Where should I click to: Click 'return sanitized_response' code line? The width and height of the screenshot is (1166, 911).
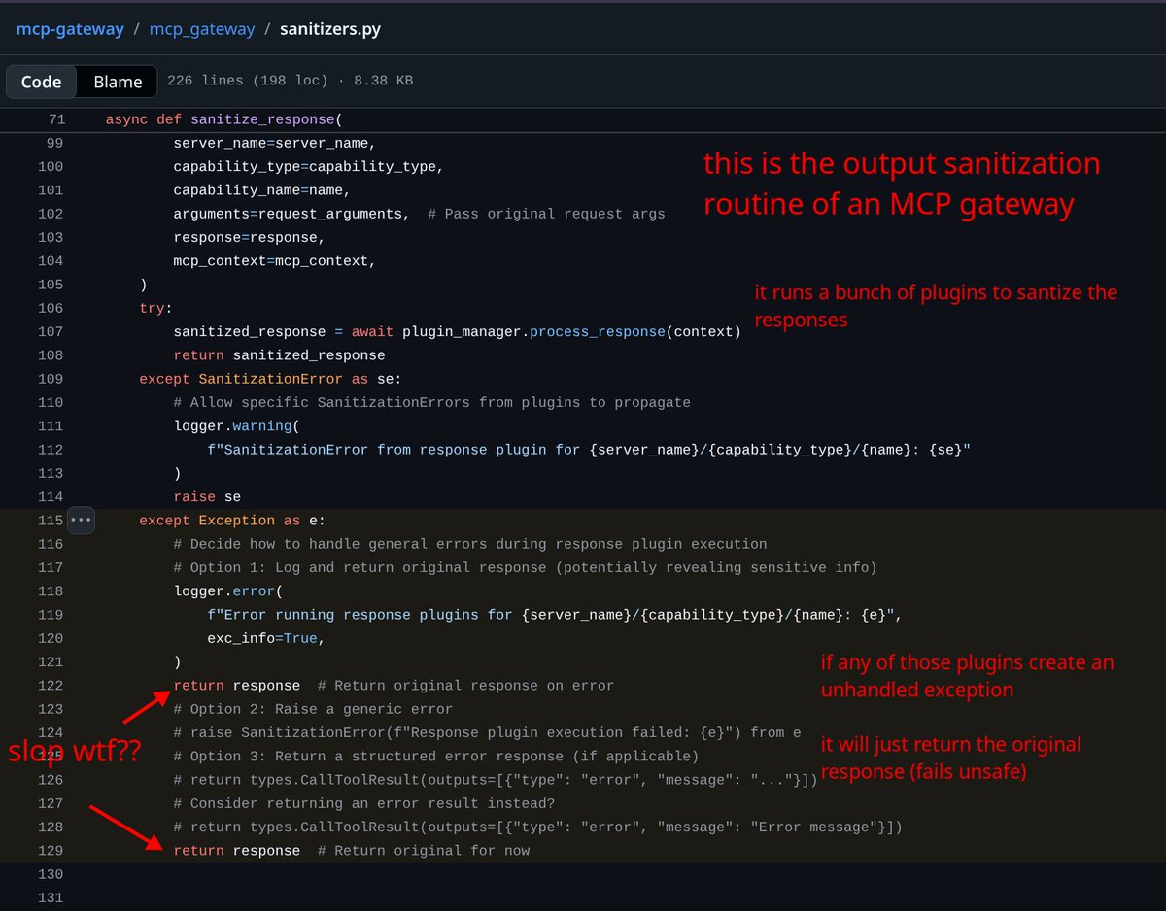pos(279,355)
